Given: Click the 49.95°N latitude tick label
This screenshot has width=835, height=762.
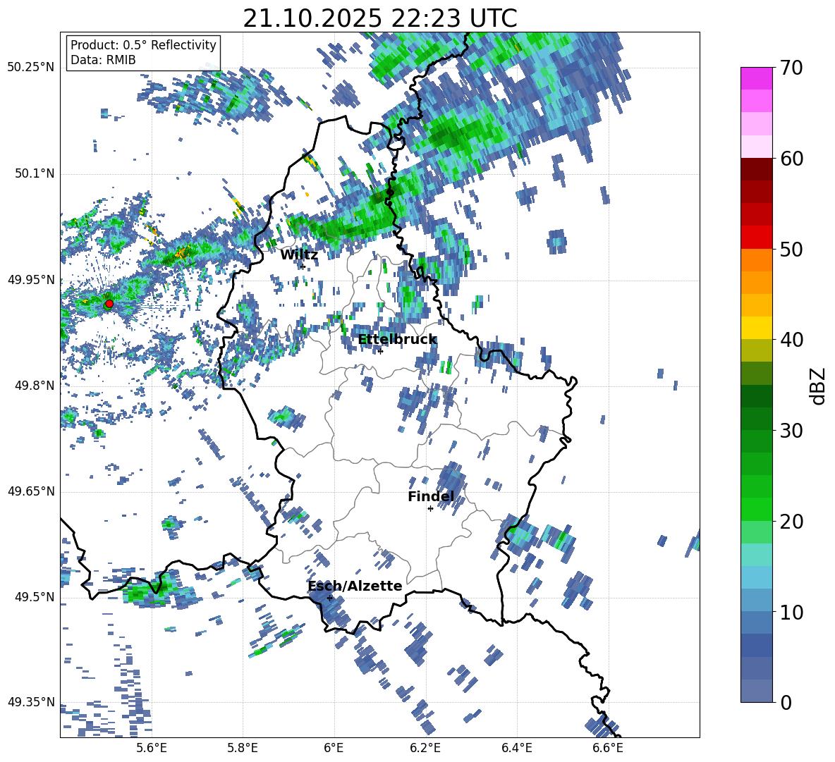Looking at the screenshot, I should (x=31, y=280).
